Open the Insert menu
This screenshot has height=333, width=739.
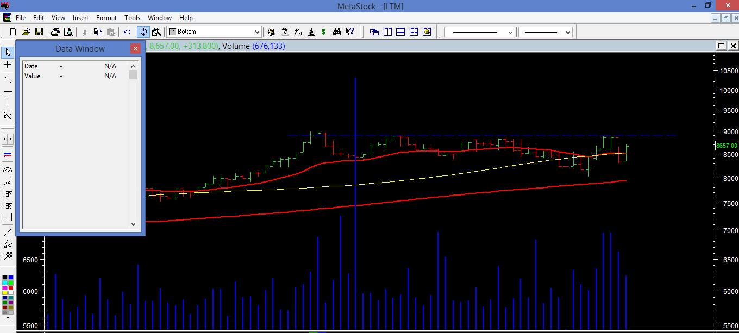[80, 18]
